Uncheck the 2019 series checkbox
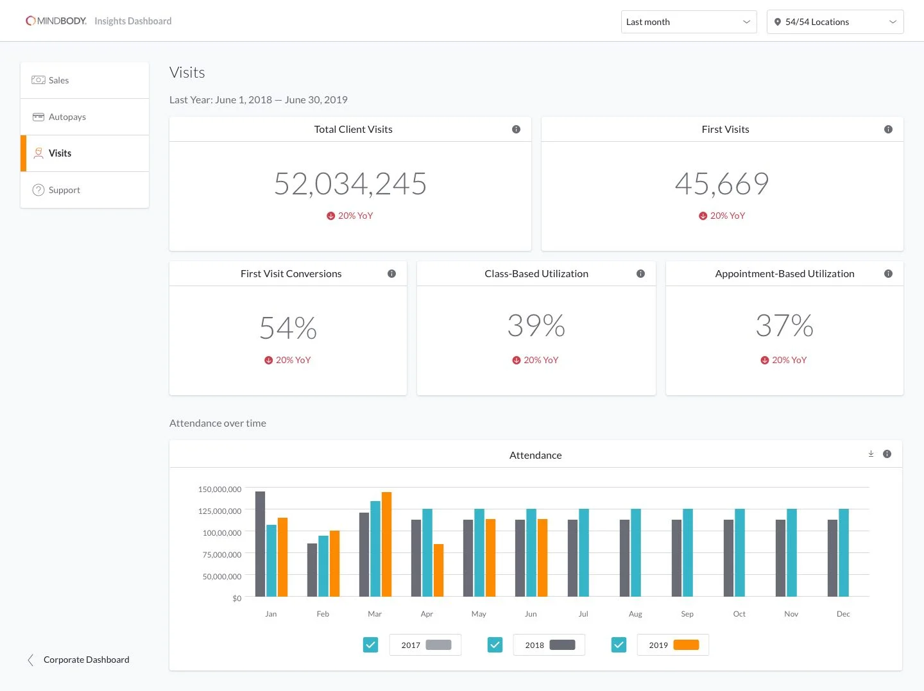The height and width of the screenshot is (691, 924). [x=619, y=645]
